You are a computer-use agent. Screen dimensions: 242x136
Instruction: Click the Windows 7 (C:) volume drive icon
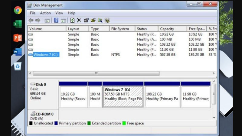click(31, 55)
